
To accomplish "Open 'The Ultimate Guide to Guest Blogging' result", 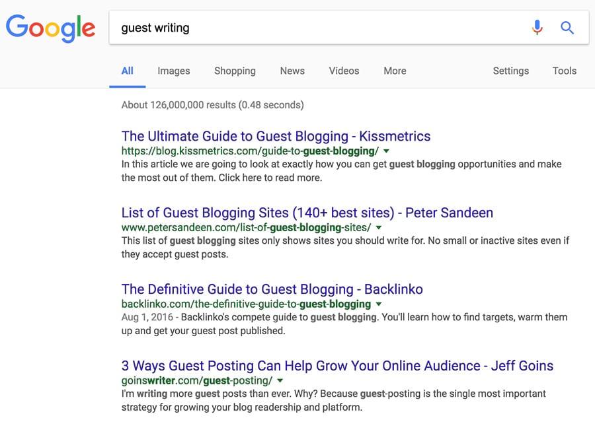I will click(276, 136).
